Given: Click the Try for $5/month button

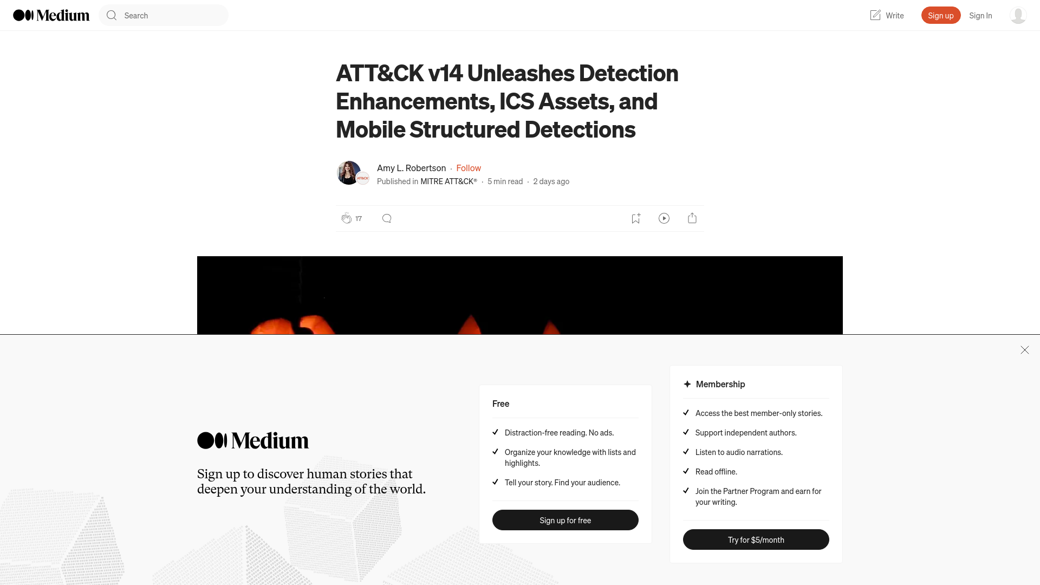Looking at the screenshot, I should (x=756, y=539).
